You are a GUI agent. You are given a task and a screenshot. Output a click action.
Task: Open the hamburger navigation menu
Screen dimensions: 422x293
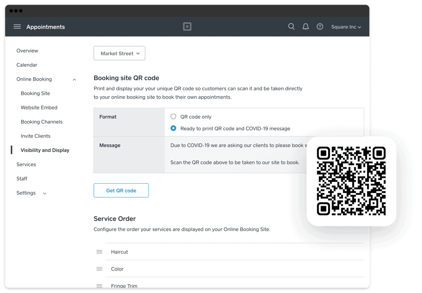click(x=17, y=27)
